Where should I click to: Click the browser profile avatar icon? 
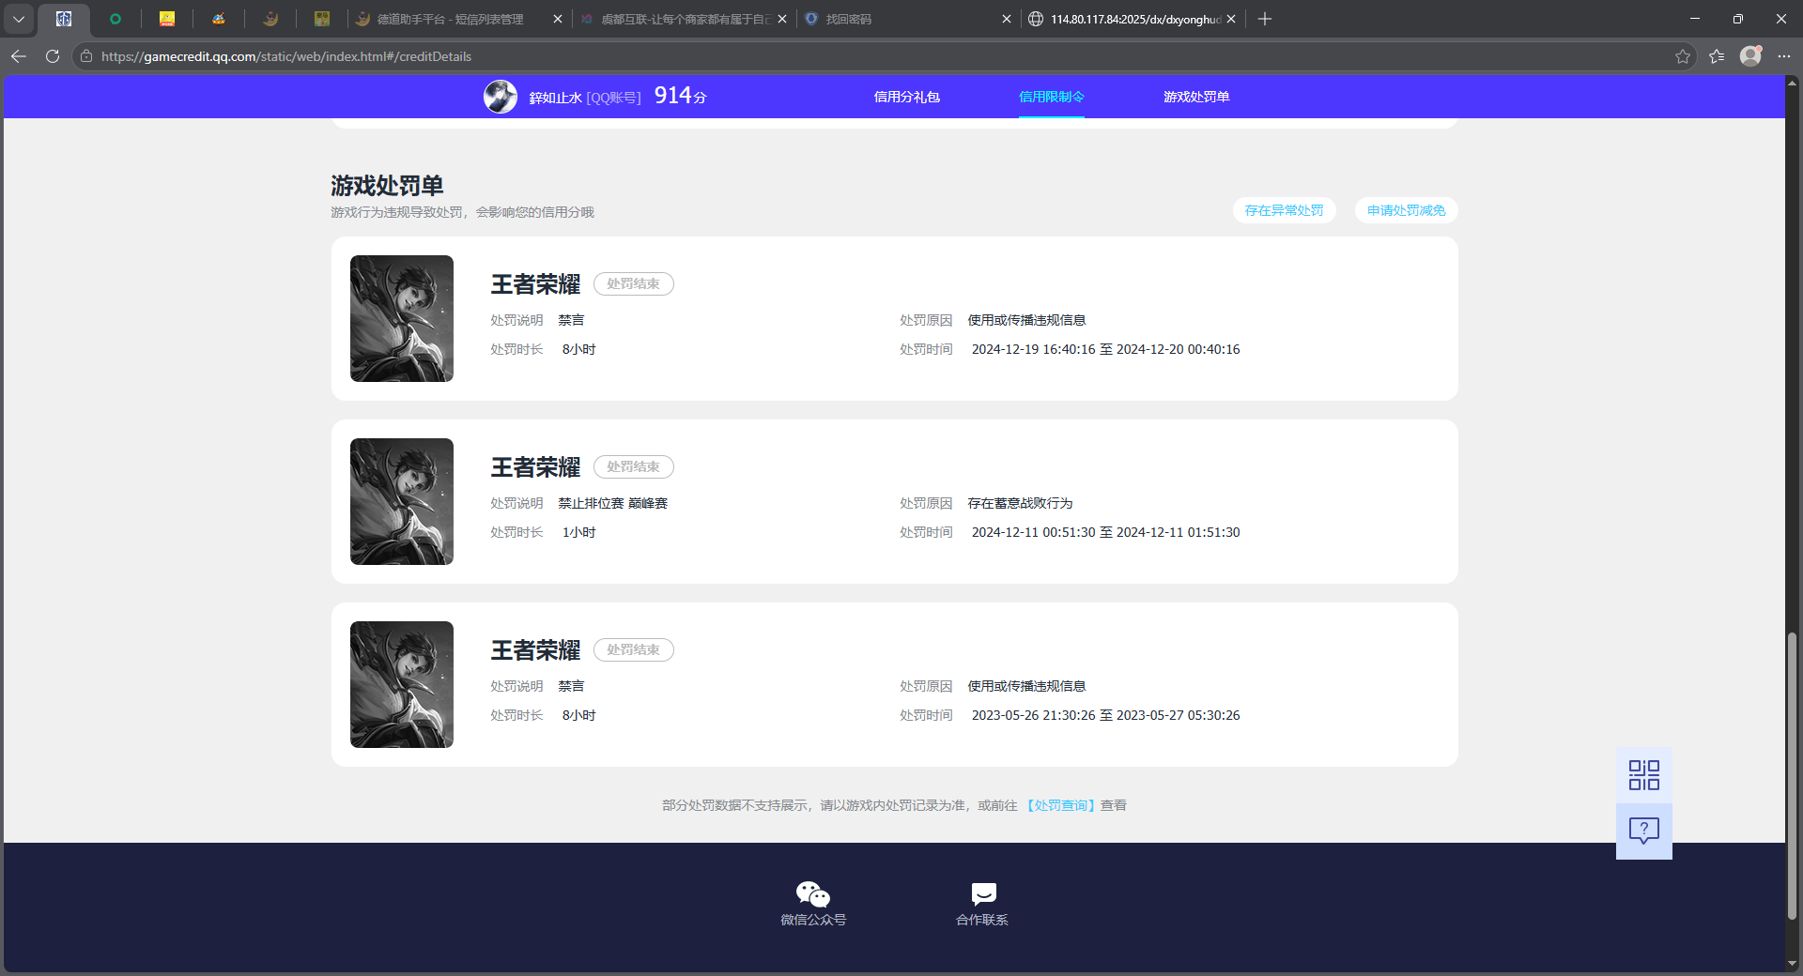pyautogui.click(x=1750, y=56)
